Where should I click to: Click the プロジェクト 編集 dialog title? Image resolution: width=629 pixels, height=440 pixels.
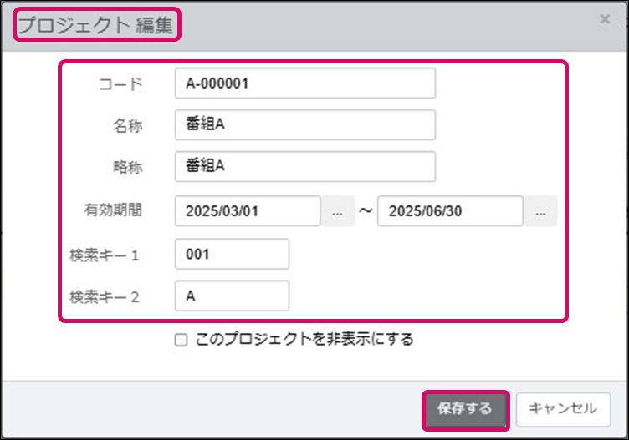coord(95,26)
